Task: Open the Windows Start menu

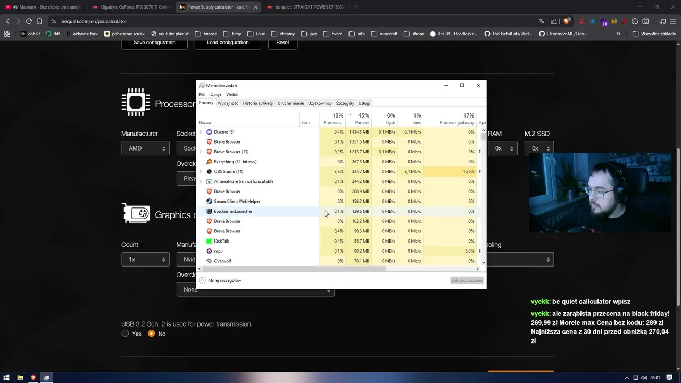Action: [6, 378]
